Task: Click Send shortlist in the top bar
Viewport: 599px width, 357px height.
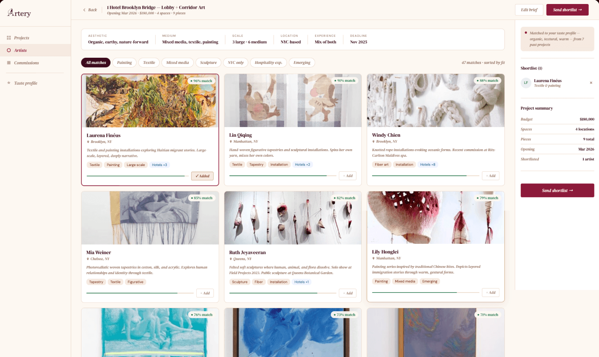Action: (x=567, y=10)
